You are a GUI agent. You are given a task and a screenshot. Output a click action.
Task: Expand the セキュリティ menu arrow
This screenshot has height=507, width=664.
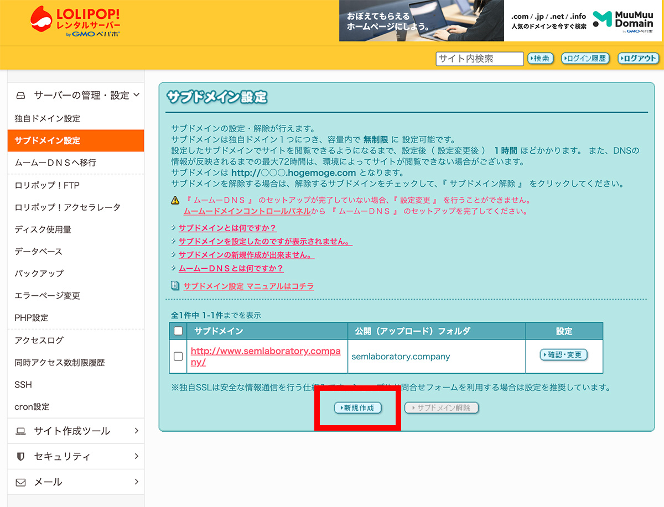tap(136, 457)
